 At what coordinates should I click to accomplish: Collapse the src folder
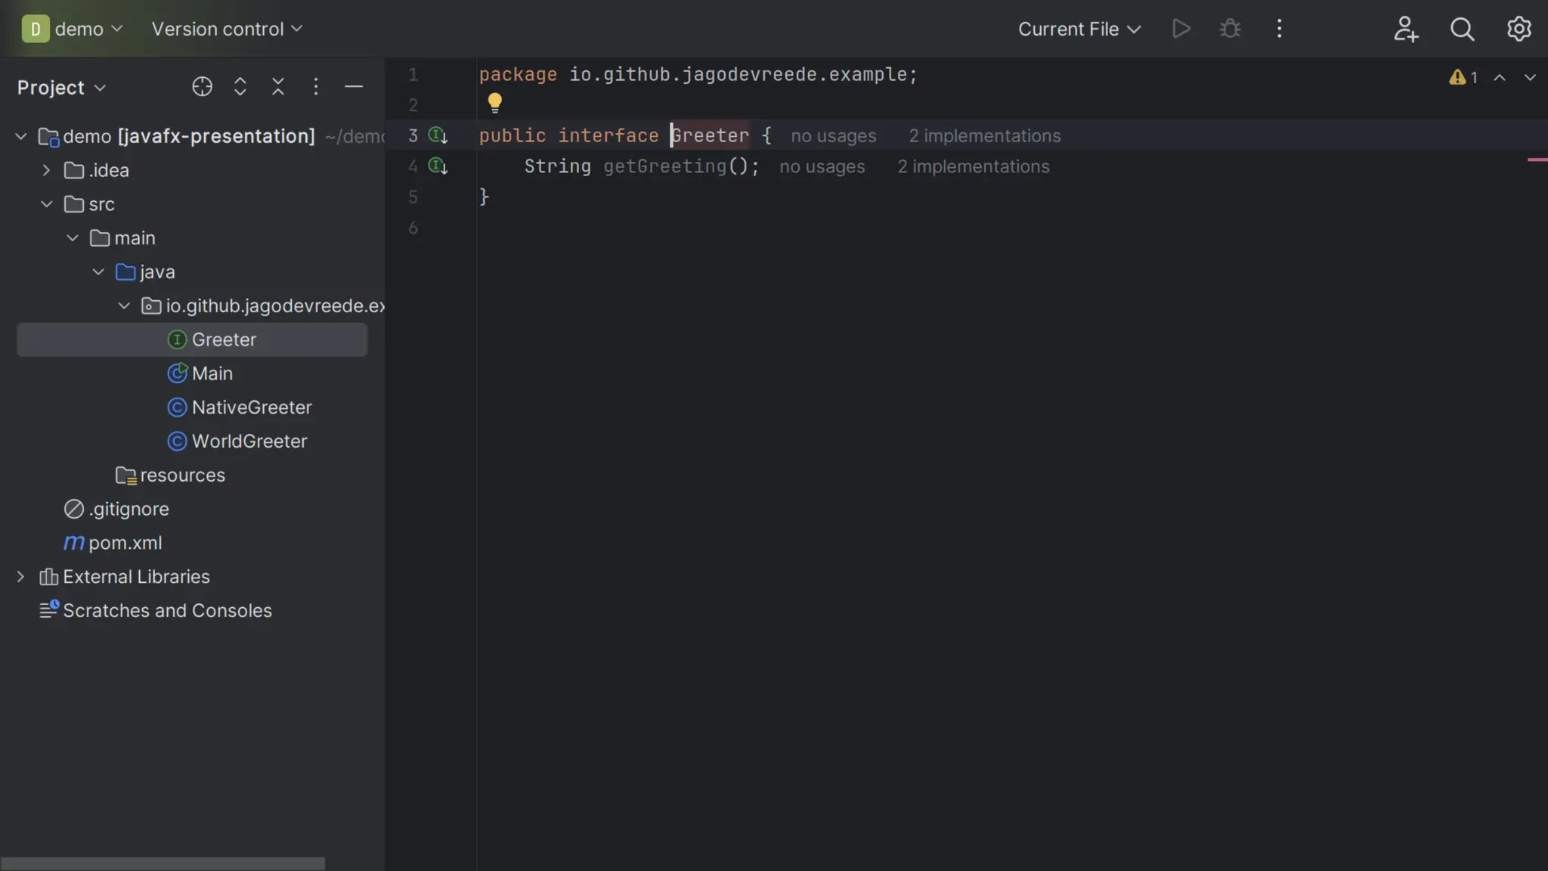coord(46,204)
